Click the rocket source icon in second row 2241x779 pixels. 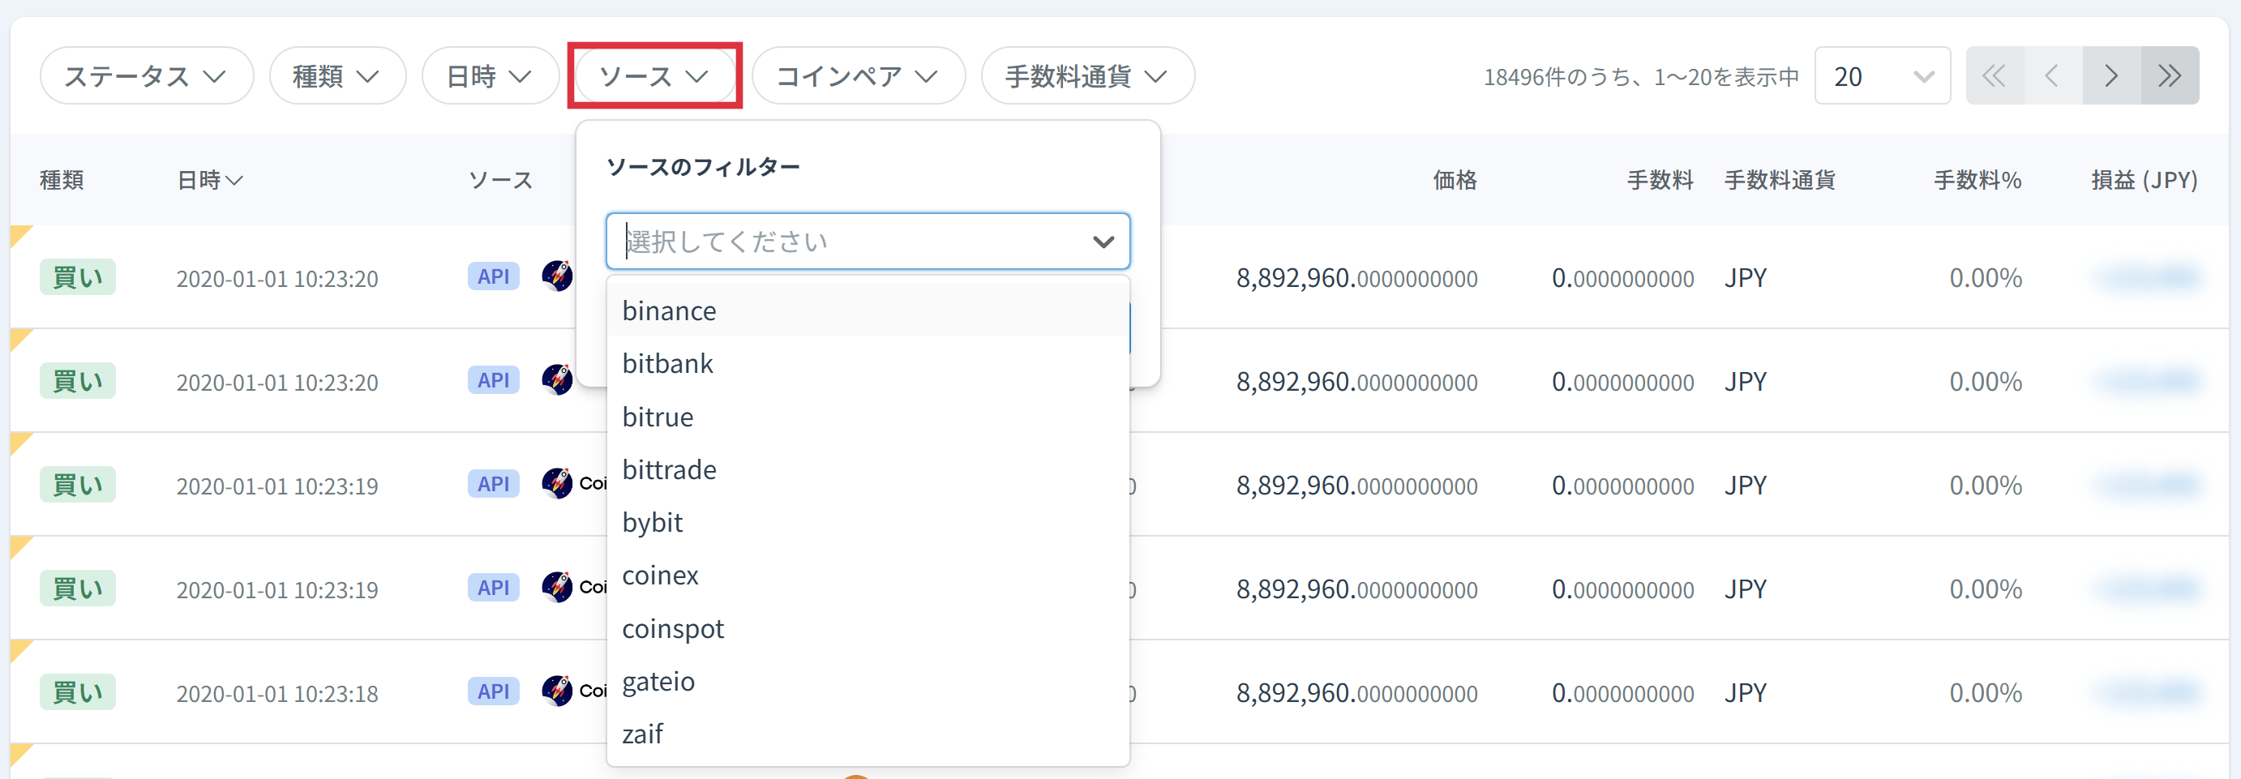click(x=557, y=379)
